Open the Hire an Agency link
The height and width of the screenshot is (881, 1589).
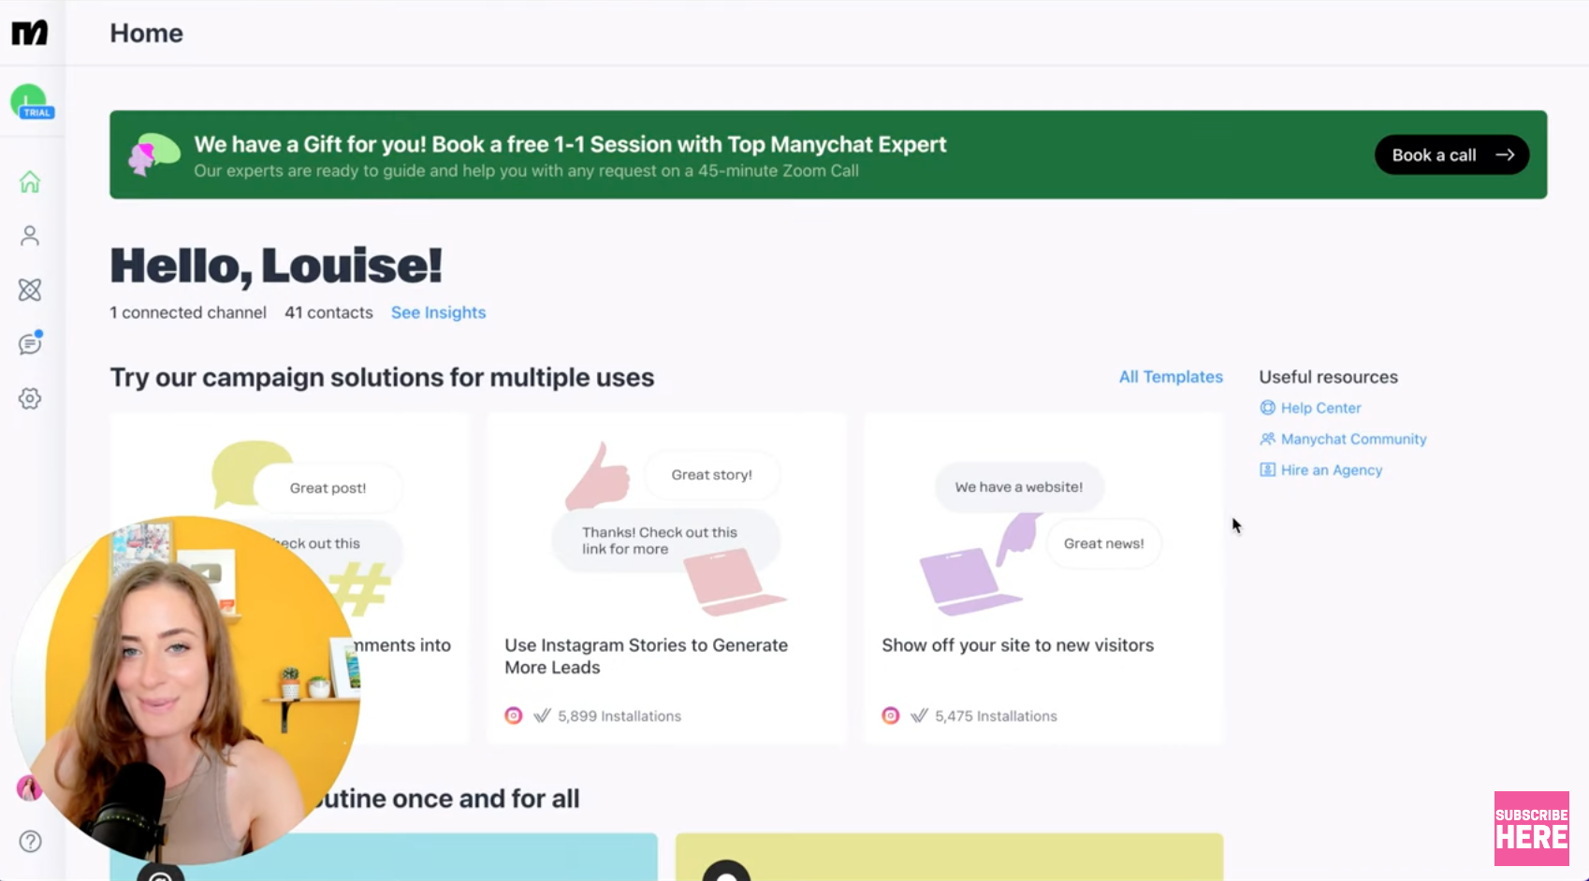[1331, 470]
